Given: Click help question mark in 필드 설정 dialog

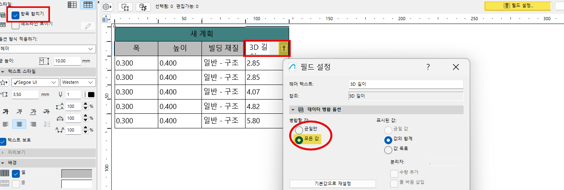Looking at the screenshot, I should (x=428, y=67).
